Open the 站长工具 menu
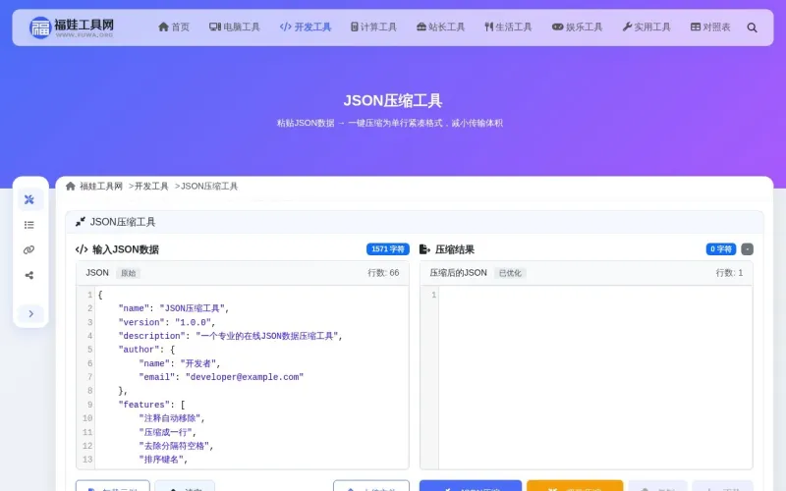The height and width of the screenshot is (491, 786). [440, 27]
